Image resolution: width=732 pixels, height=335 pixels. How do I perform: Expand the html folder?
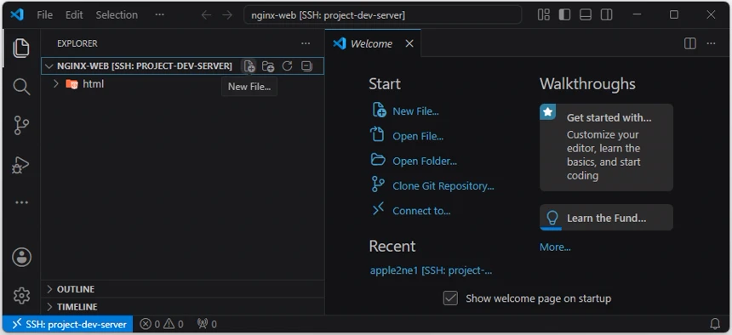(x=55, y=84)
